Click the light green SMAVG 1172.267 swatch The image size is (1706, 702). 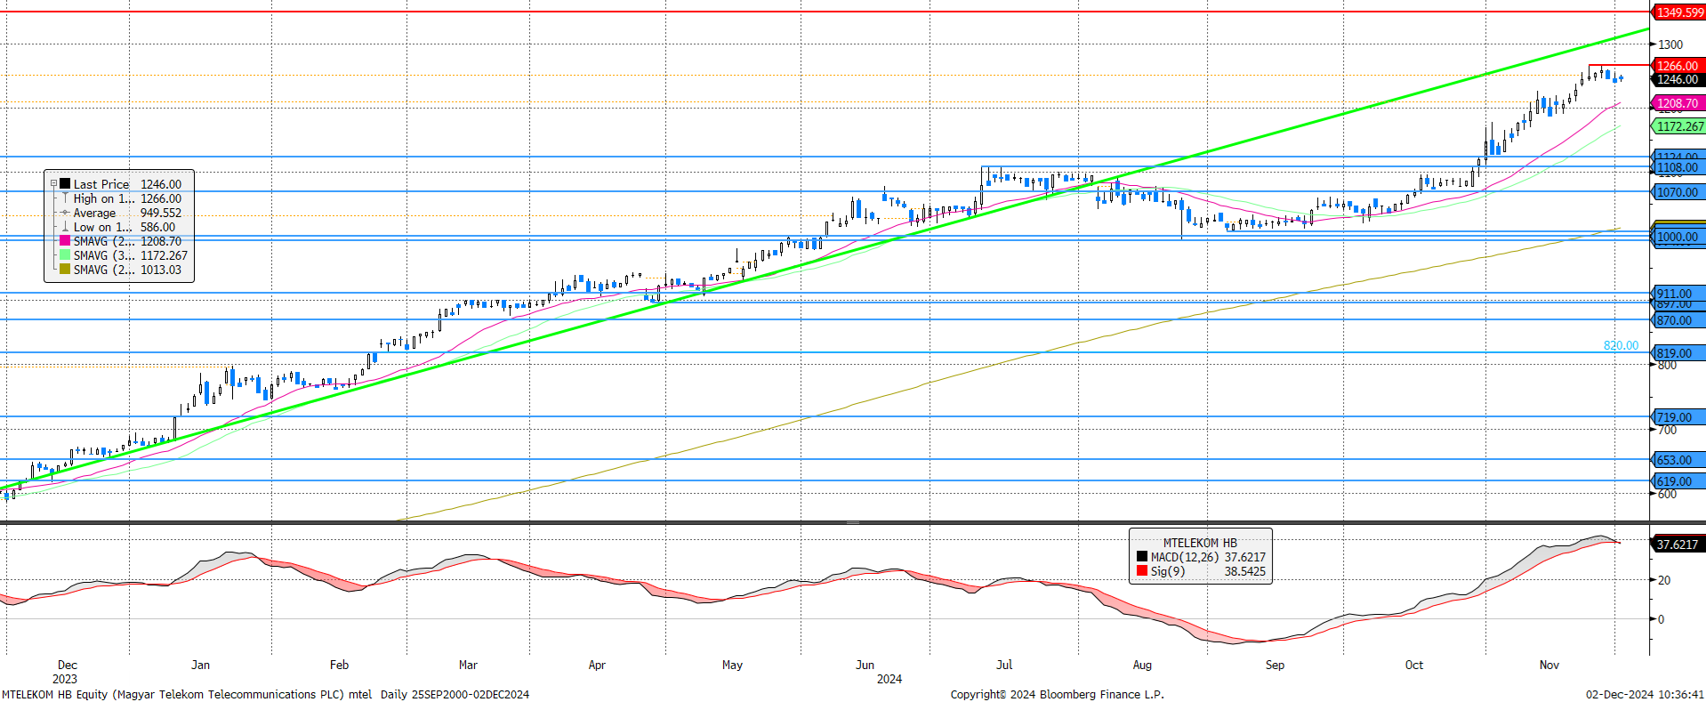[x=65, y=255]
